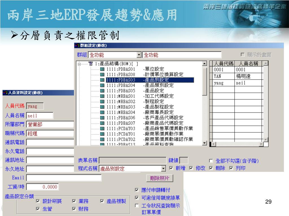Click the 鍵值 input field
The image size is (289, 216).
click(183, 160)
